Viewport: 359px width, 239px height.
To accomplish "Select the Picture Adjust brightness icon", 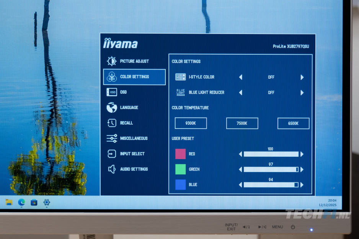I will click(x=111, y=61).
